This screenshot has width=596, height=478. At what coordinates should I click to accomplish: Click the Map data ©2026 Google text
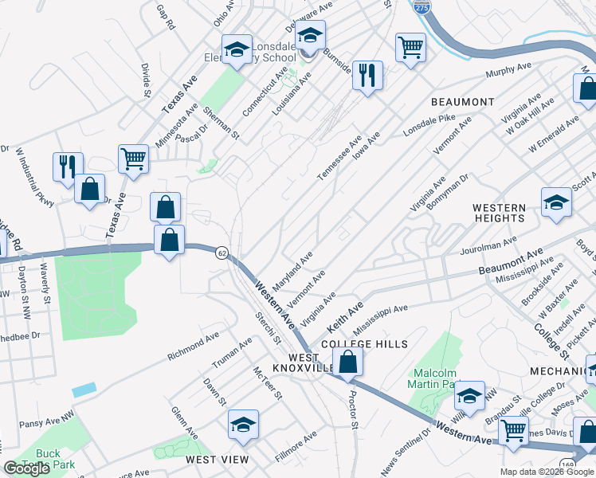coord(547,472)
